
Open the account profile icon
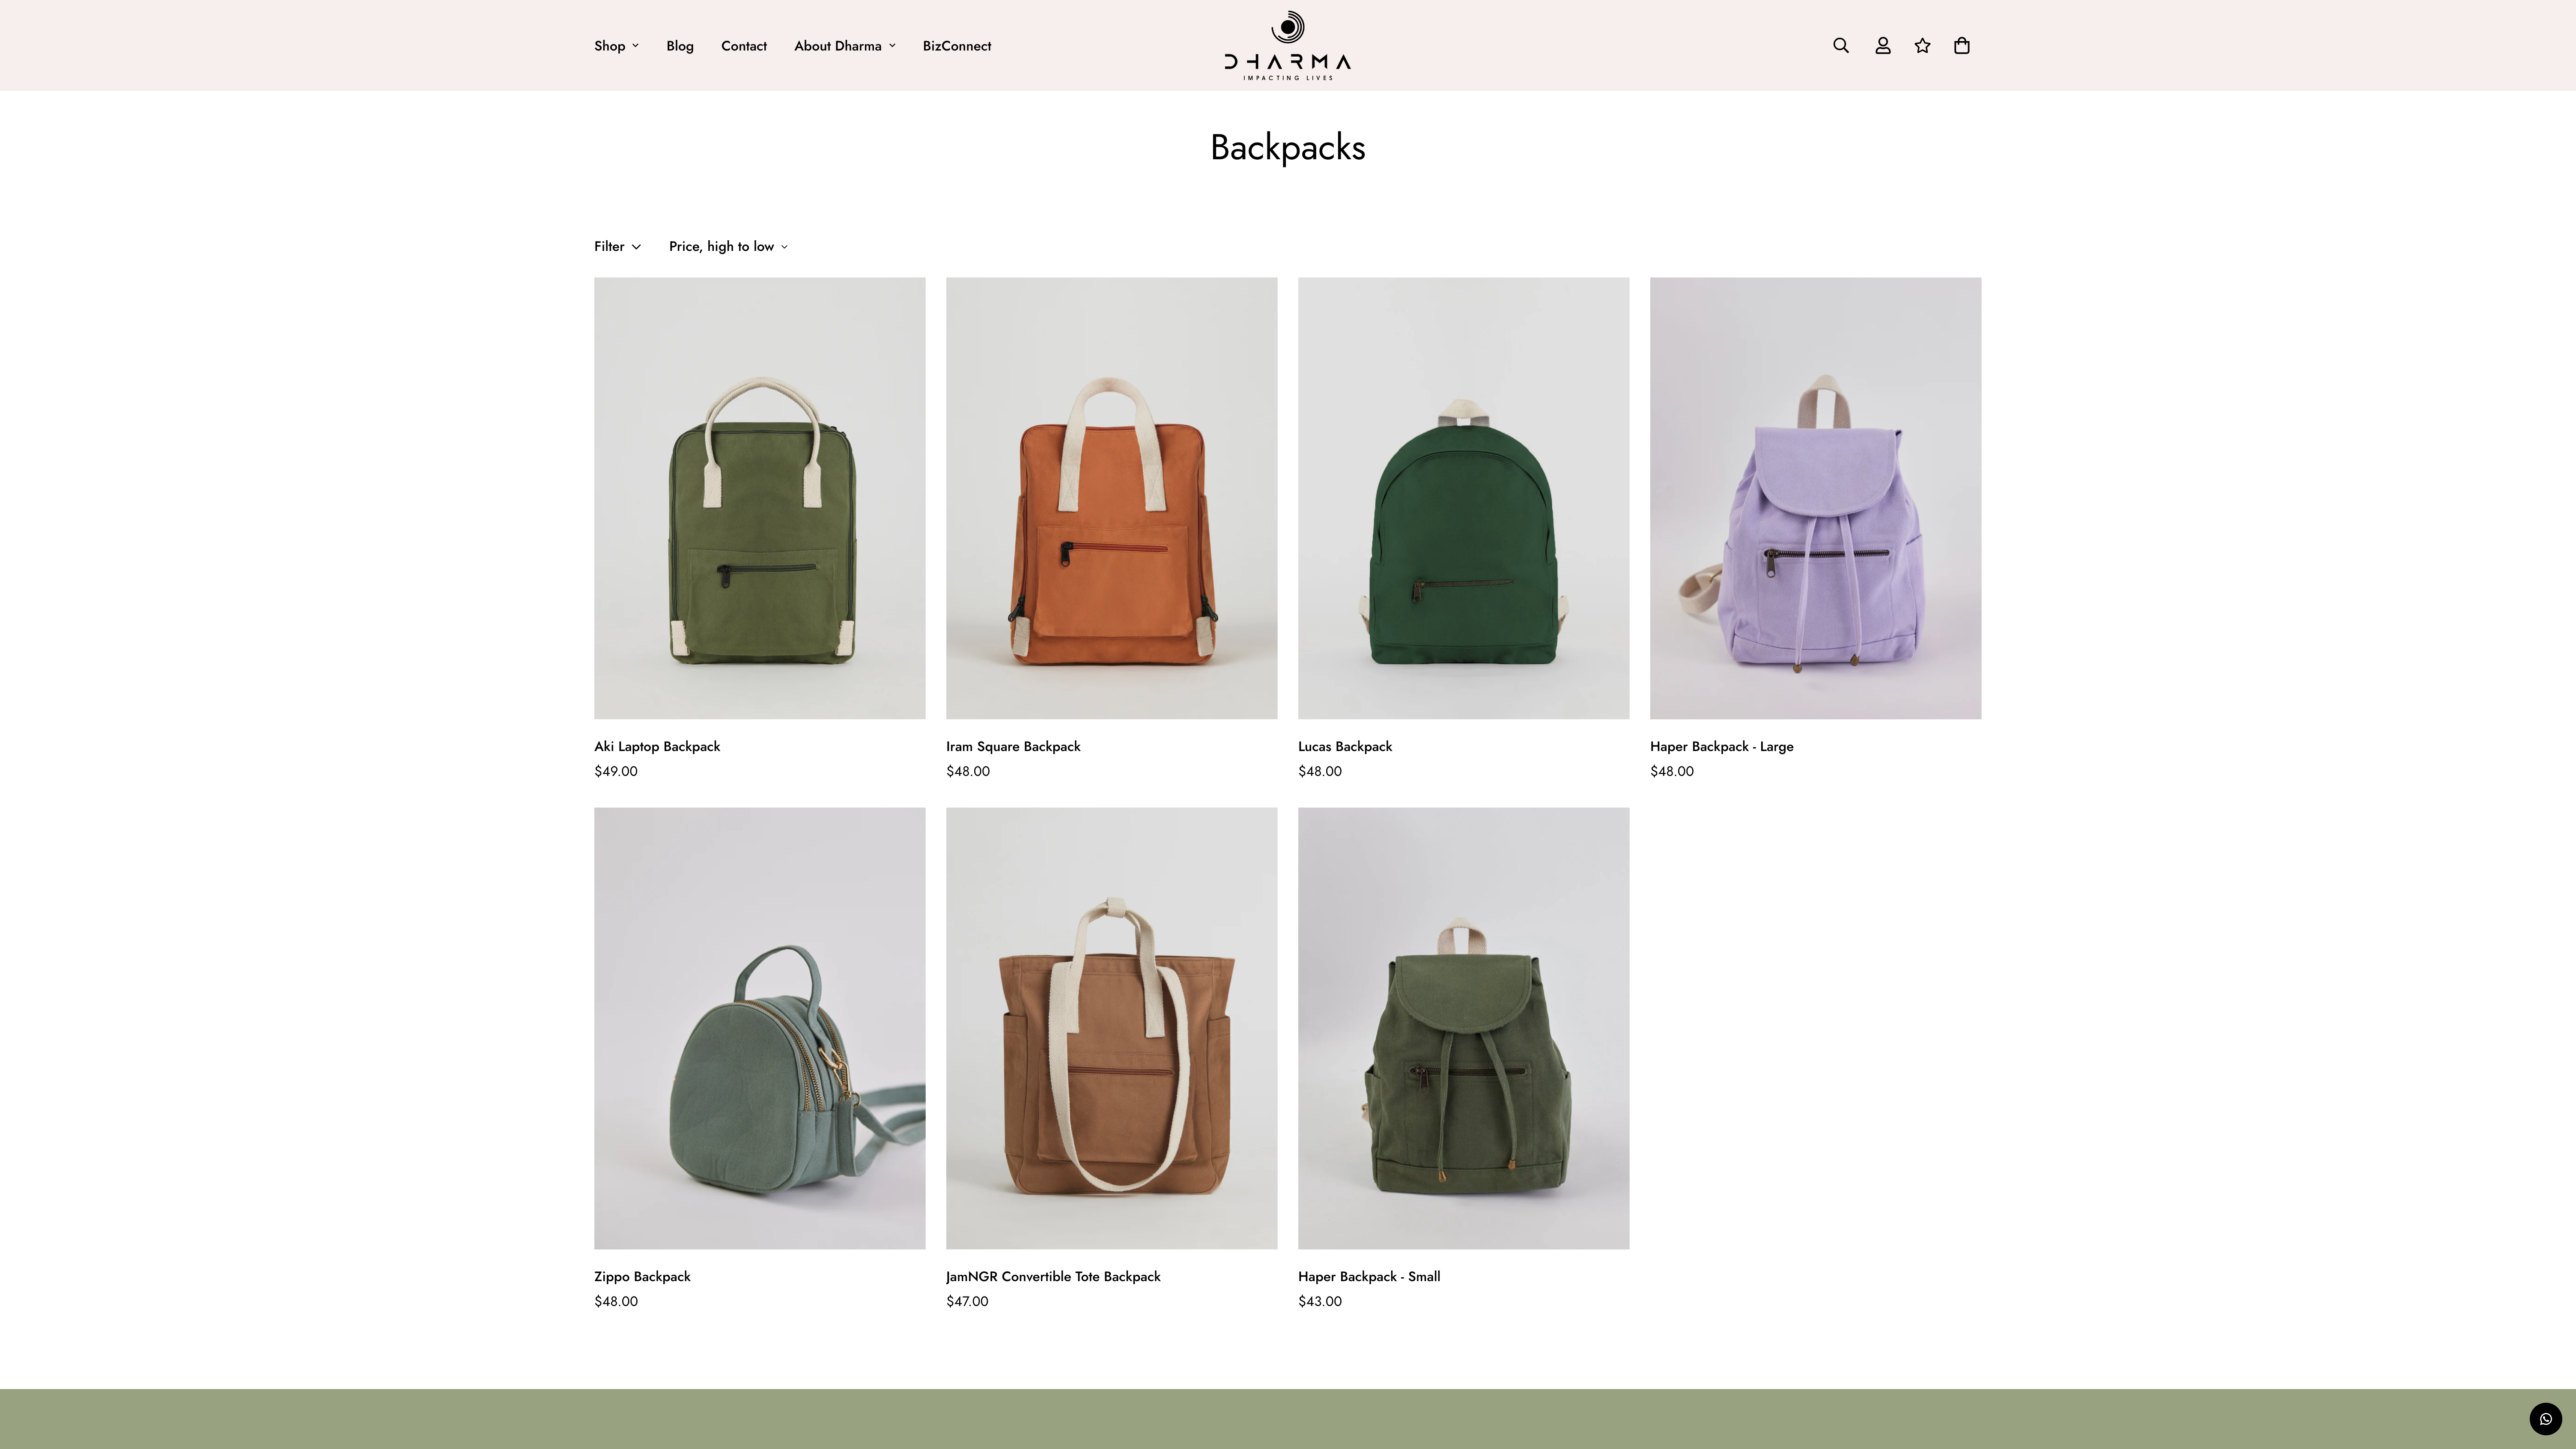click(x=1882, y=46)
